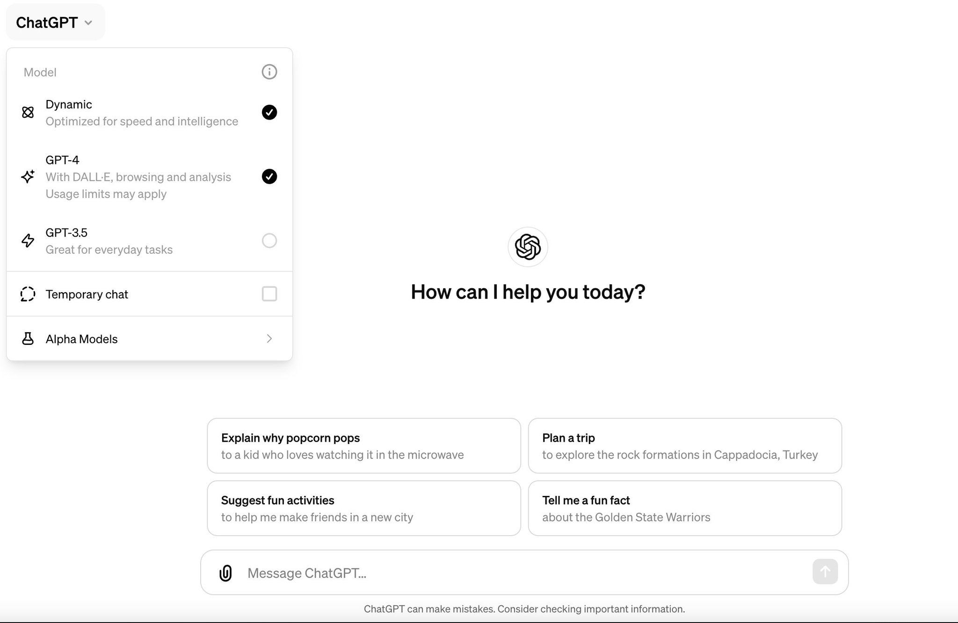Collapse the ChatGPT model dropdown
Image resolution: width=958 pixels, height=623 pixels.
[55, 22]
